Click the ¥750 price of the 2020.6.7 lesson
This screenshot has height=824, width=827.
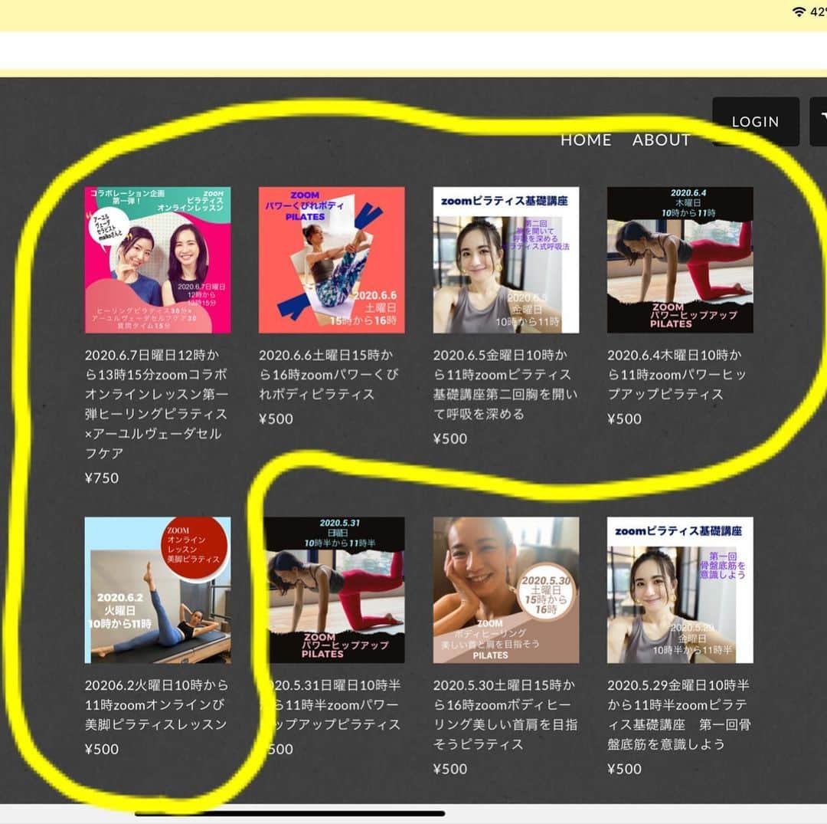pyautogui.click(x=102, y=478)
